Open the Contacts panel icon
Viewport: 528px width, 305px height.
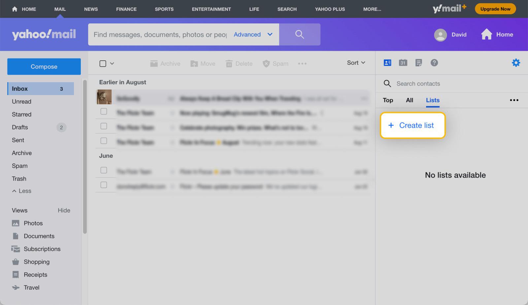pyautogui.click(x=387, y=62)
